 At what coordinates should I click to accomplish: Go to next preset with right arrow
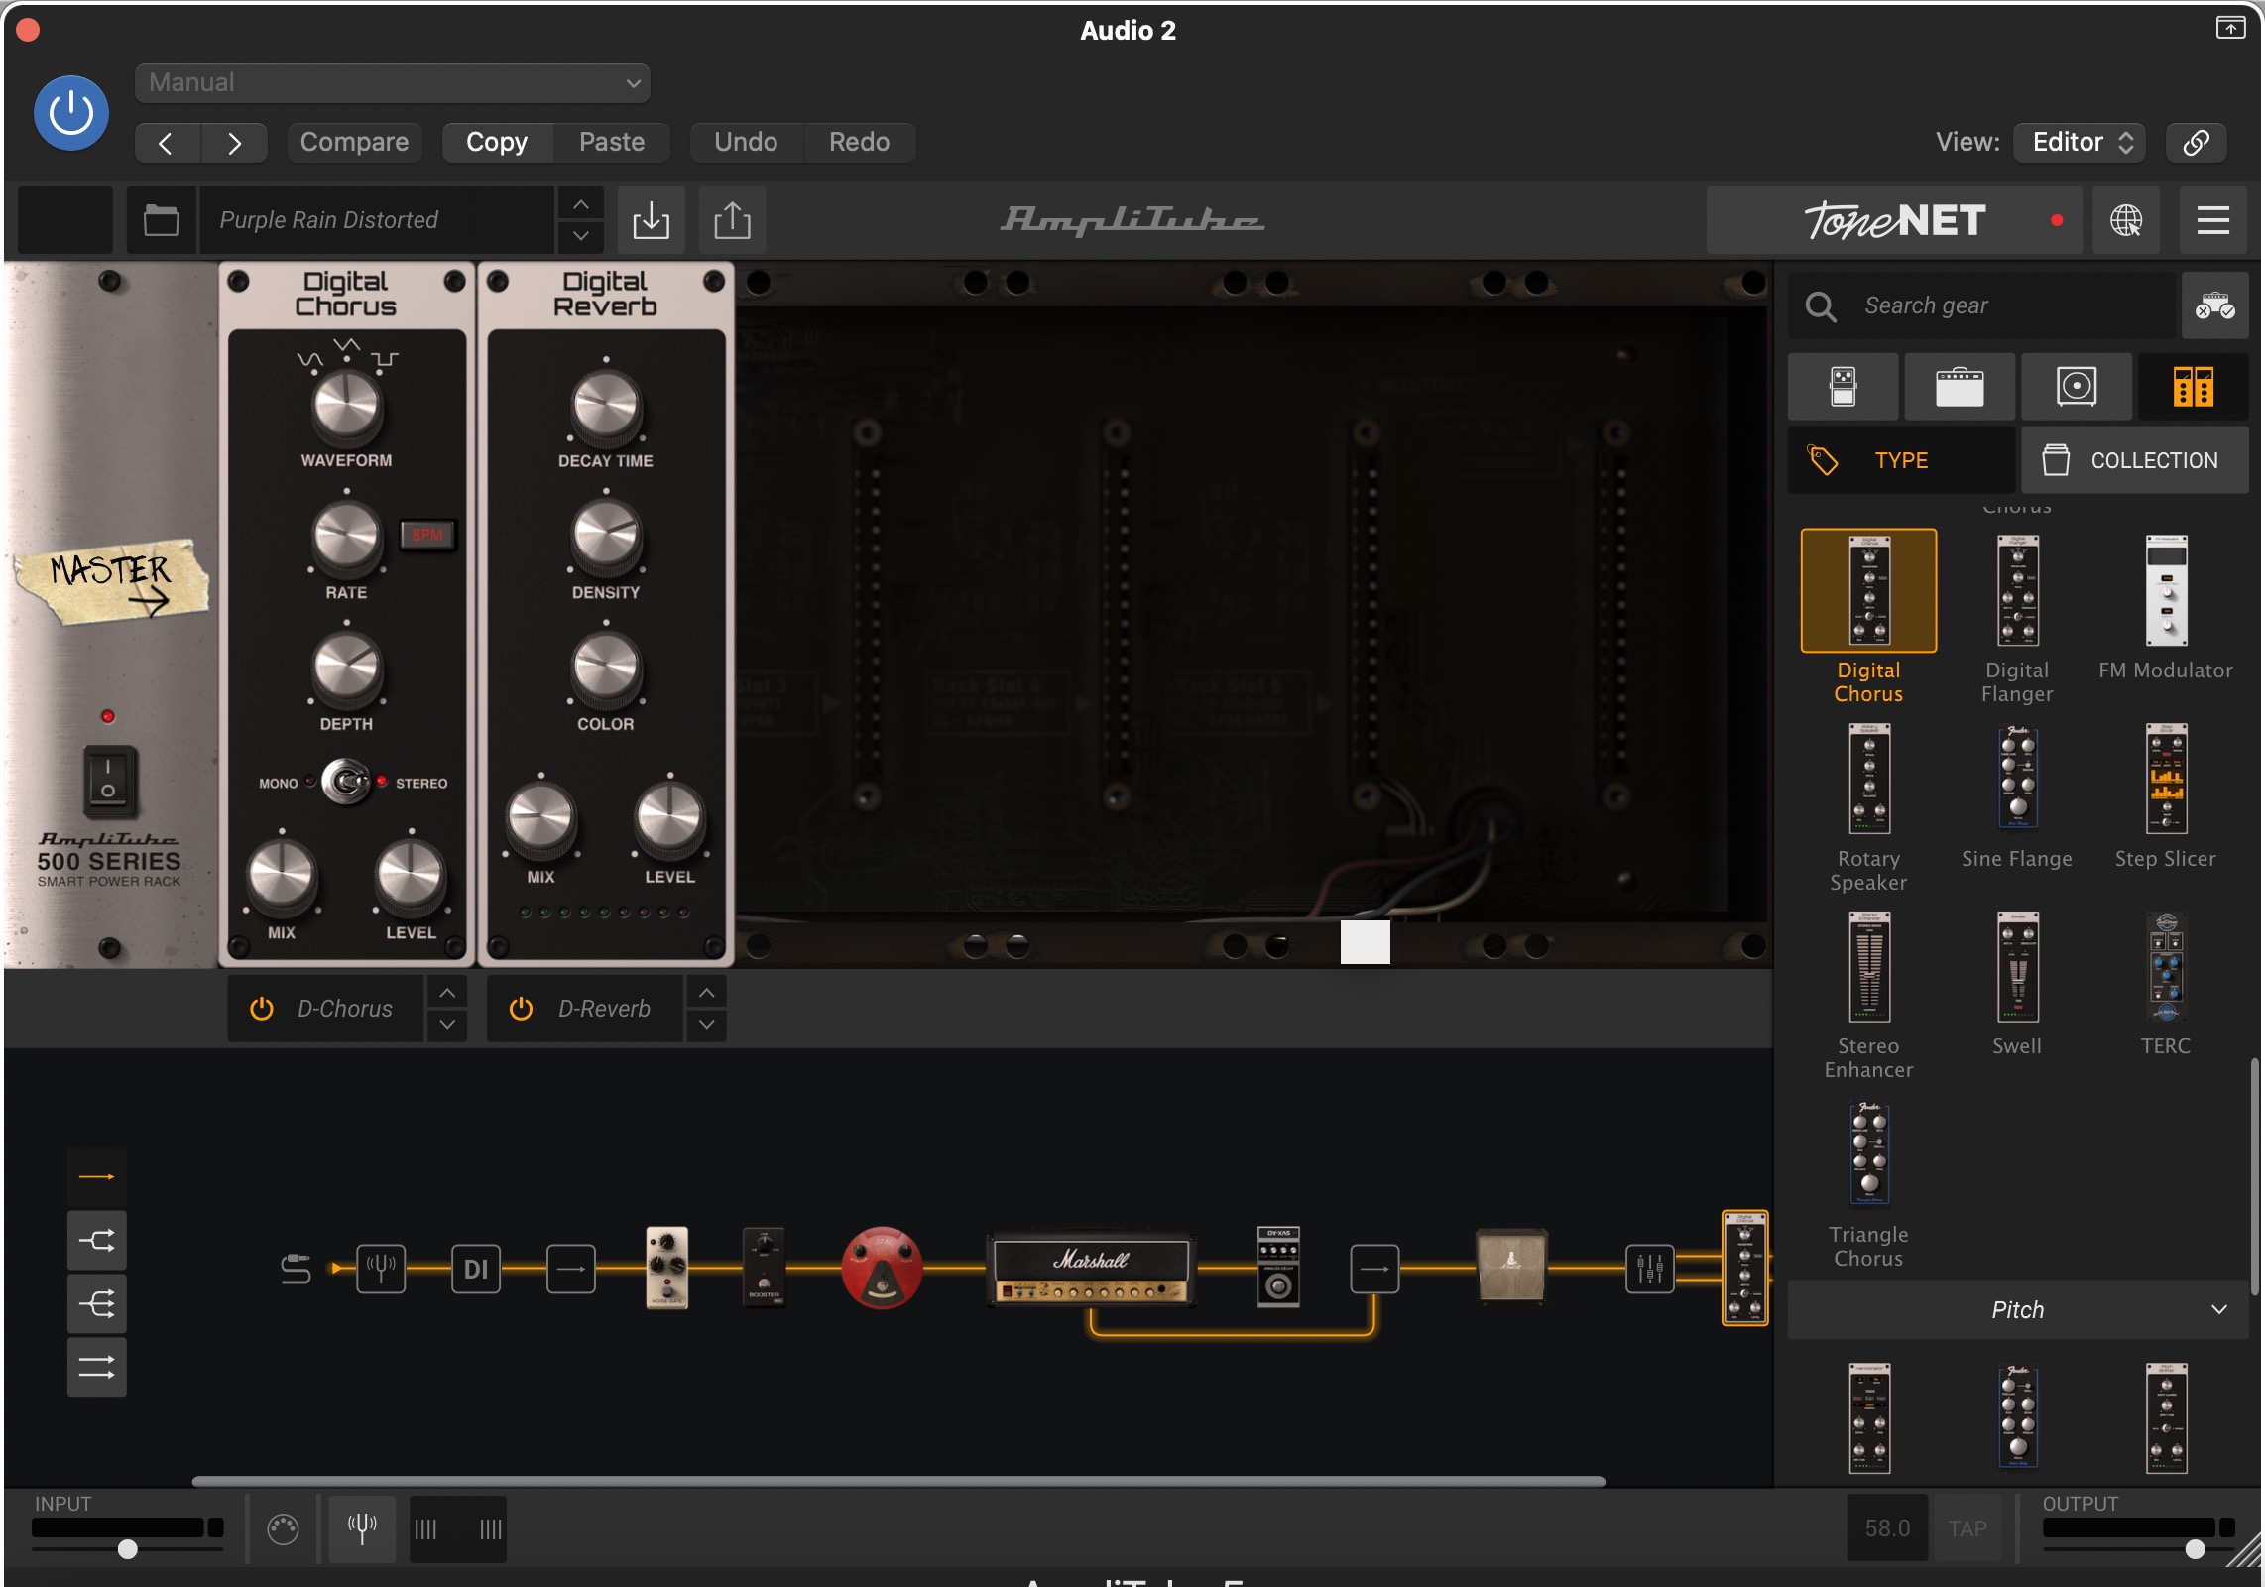234,143
